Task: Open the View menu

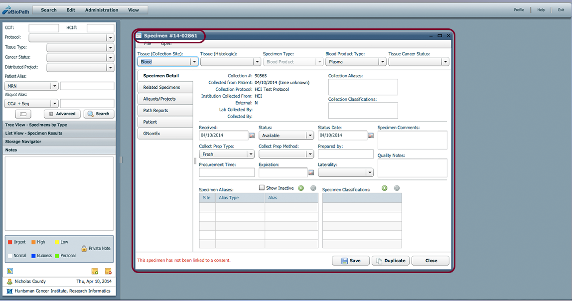Action: tap(133, 10)
